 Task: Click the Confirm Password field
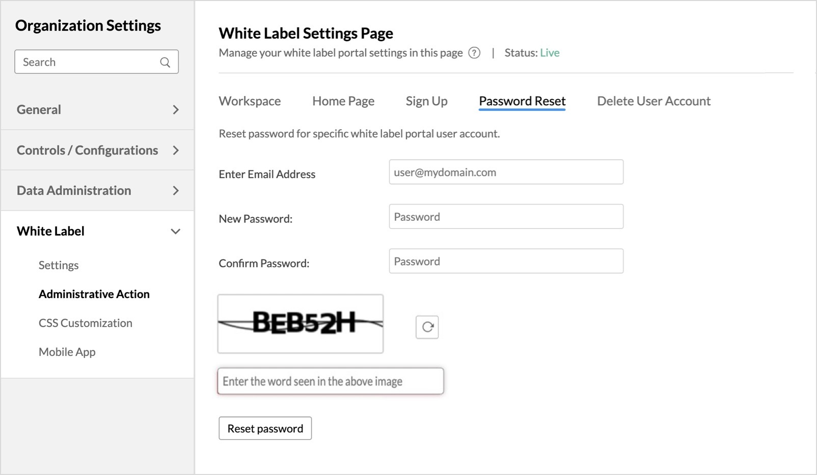click(x=506, y=261)
